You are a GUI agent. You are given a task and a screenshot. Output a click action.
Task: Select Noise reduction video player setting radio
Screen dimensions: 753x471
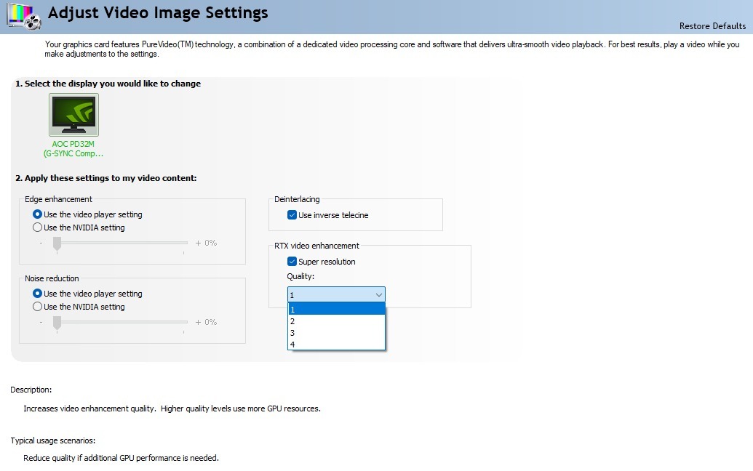tap(38, 294)
